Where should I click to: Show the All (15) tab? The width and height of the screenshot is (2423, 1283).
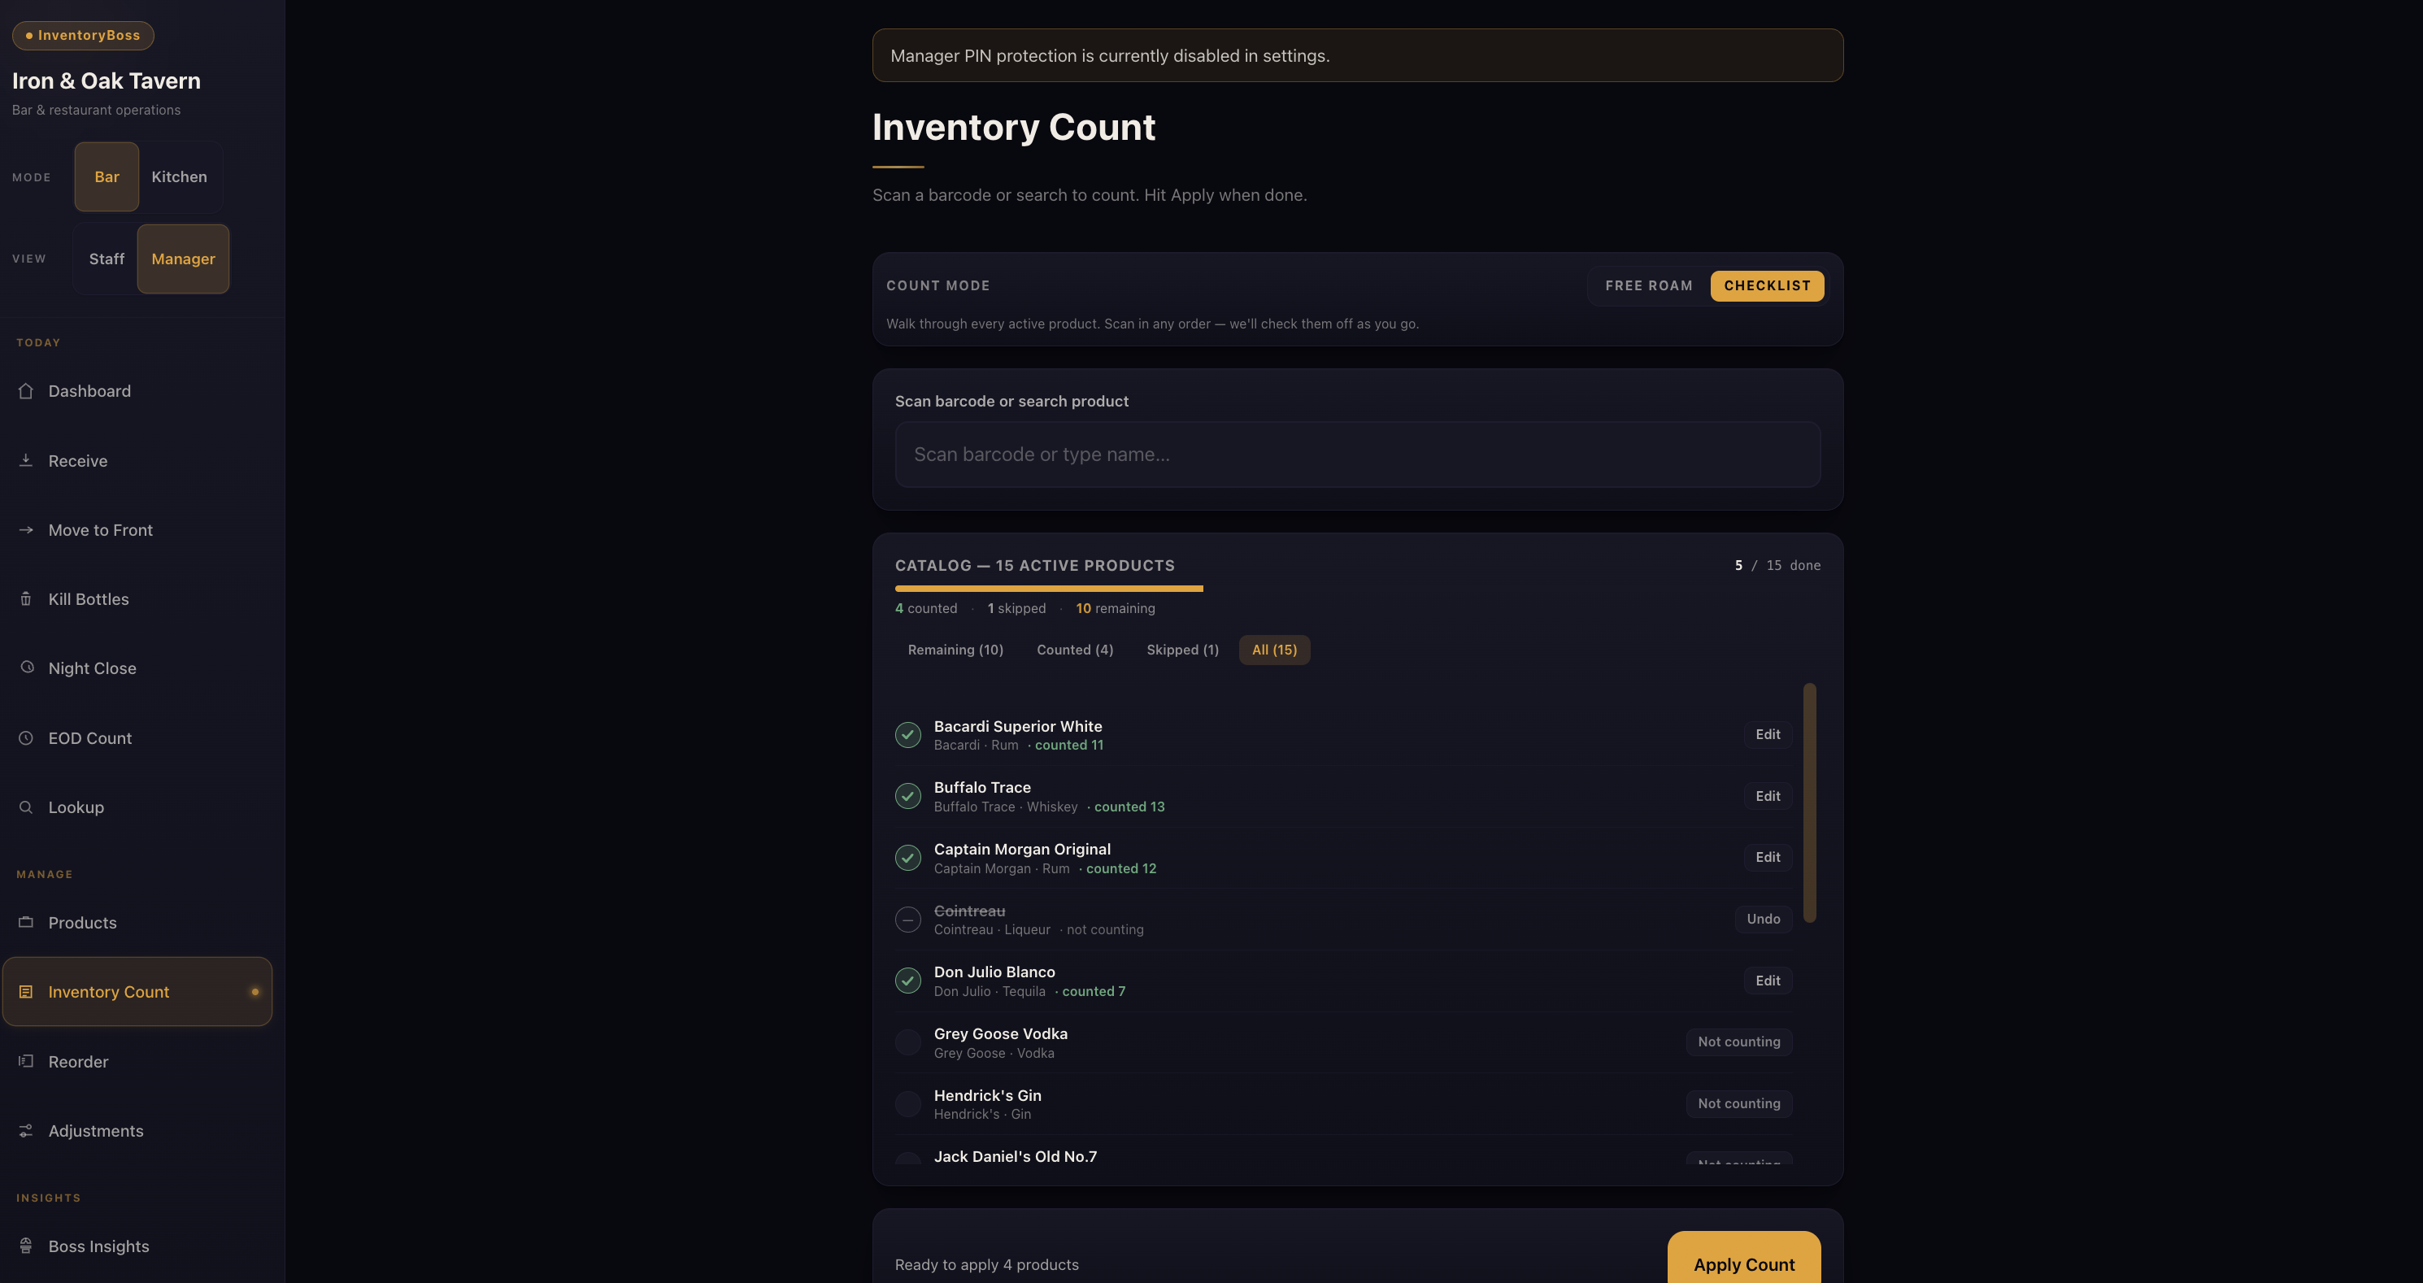1275,650
